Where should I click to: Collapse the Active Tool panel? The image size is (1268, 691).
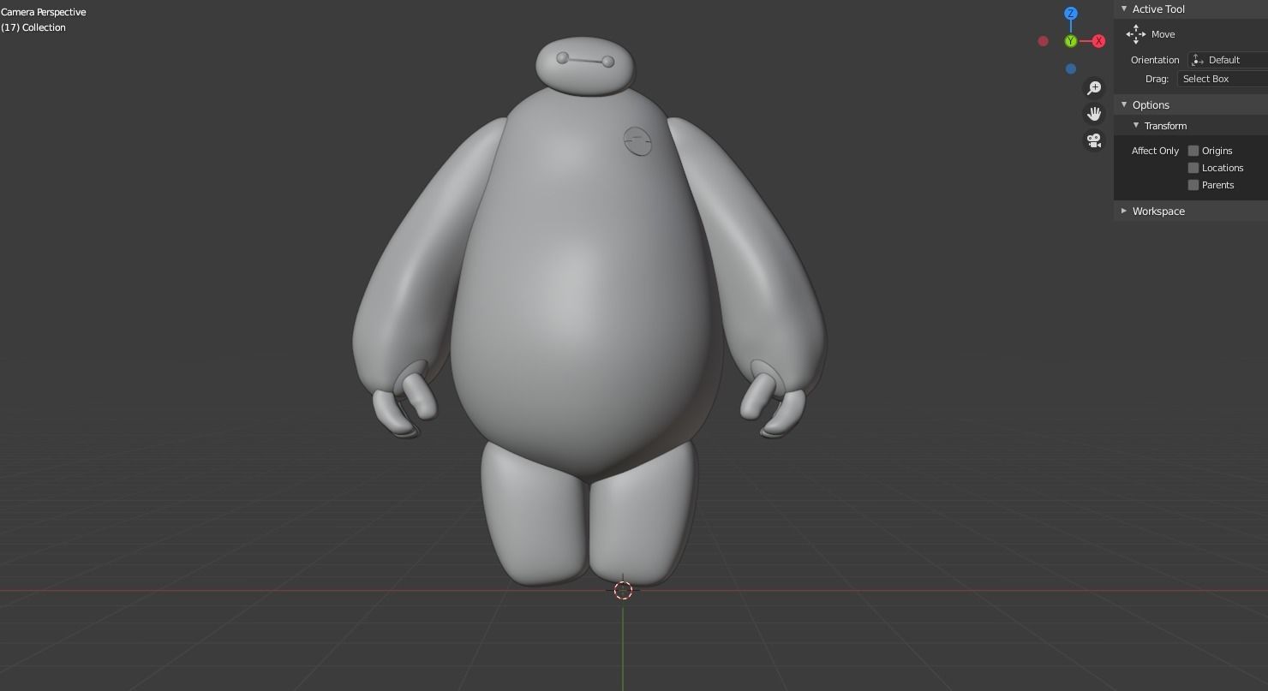[x=1124, y=9]
